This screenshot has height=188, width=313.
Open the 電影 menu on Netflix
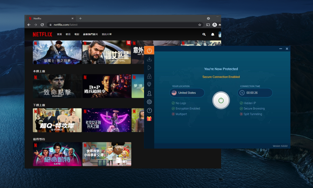point(77,34)
